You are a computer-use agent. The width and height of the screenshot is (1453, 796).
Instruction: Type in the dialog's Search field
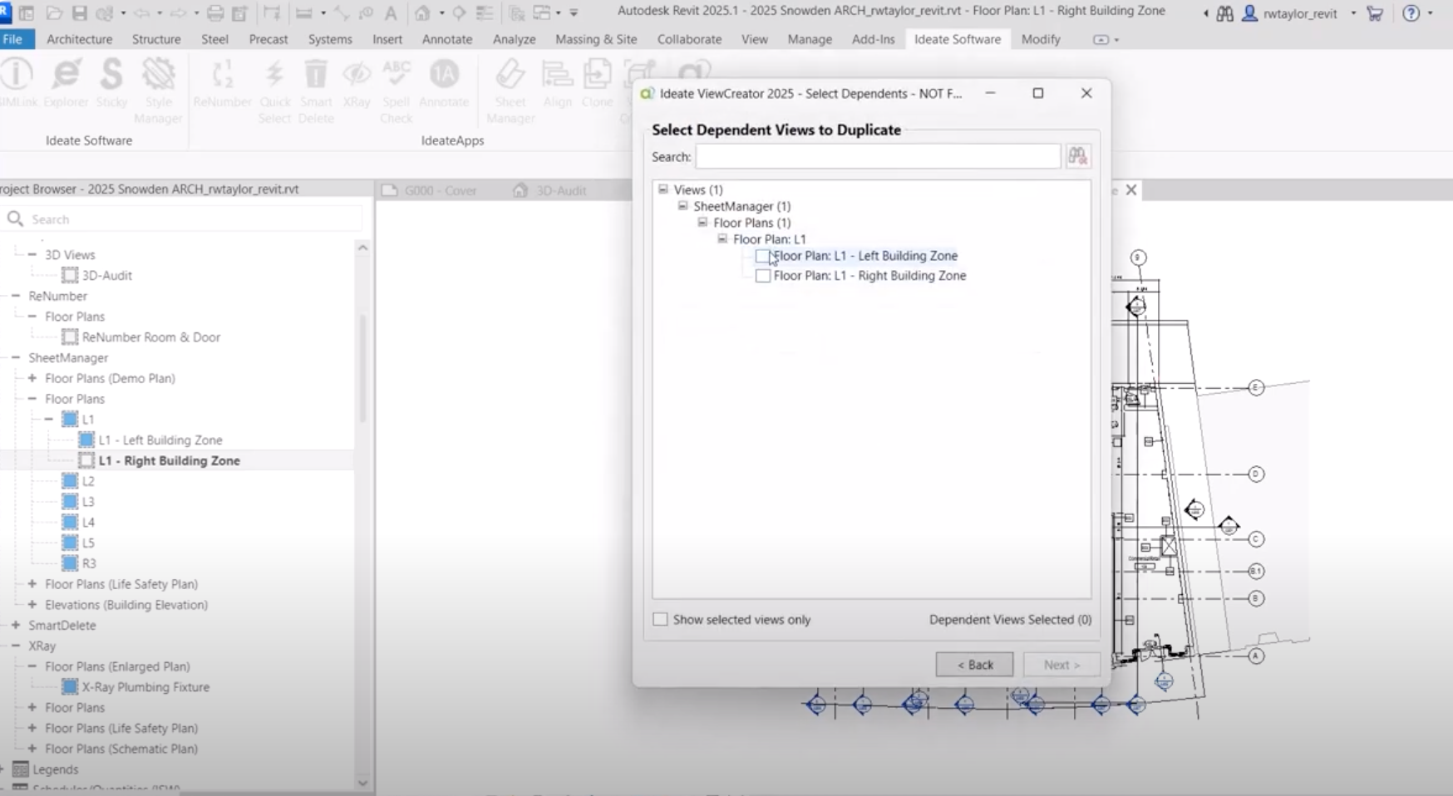[877, 156]
